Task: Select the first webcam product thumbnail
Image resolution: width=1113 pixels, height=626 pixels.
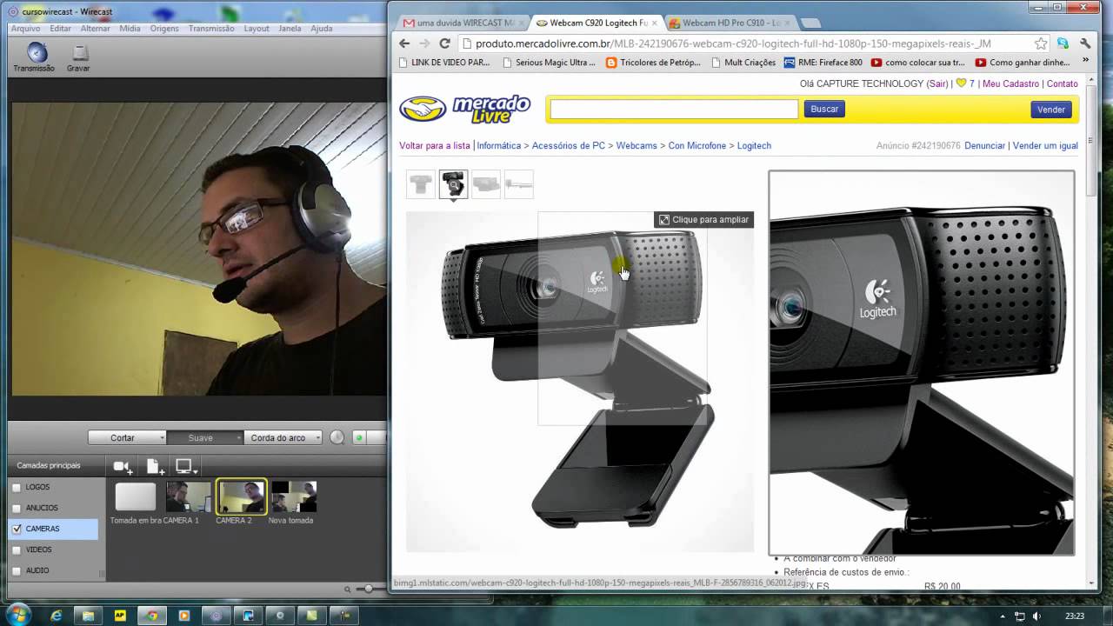Action: point(421,184)
